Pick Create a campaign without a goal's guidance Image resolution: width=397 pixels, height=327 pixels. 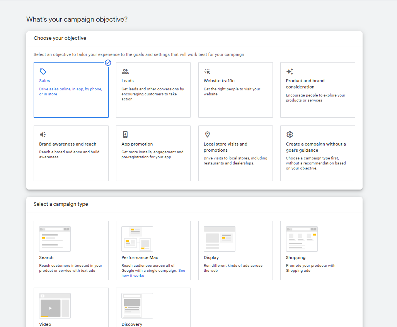(x=316, y=147)
